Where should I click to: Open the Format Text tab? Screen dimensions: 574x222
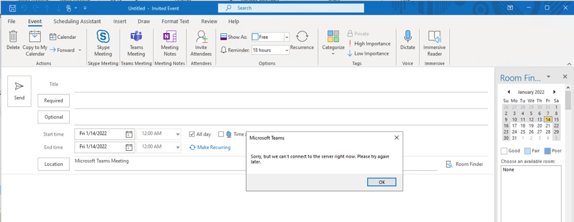[175, 22]
